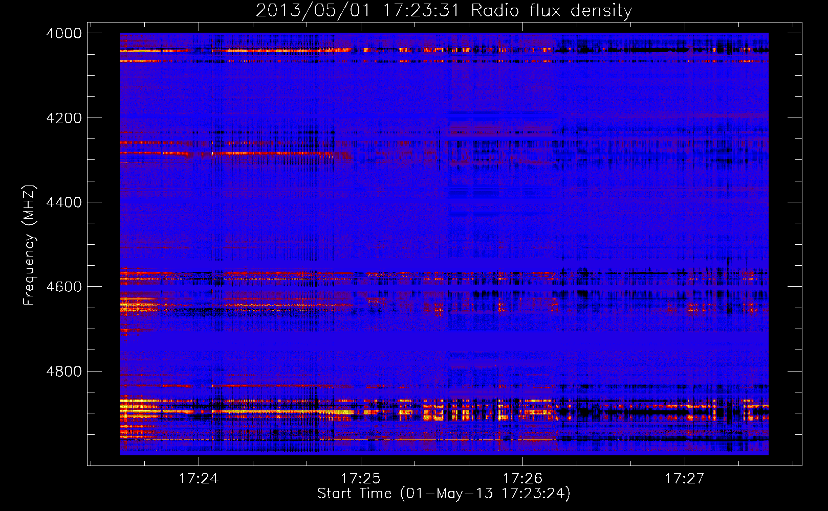Click the 17:25 time tick label
This screenshot has height=511, width=828.
tap(361, 478)
